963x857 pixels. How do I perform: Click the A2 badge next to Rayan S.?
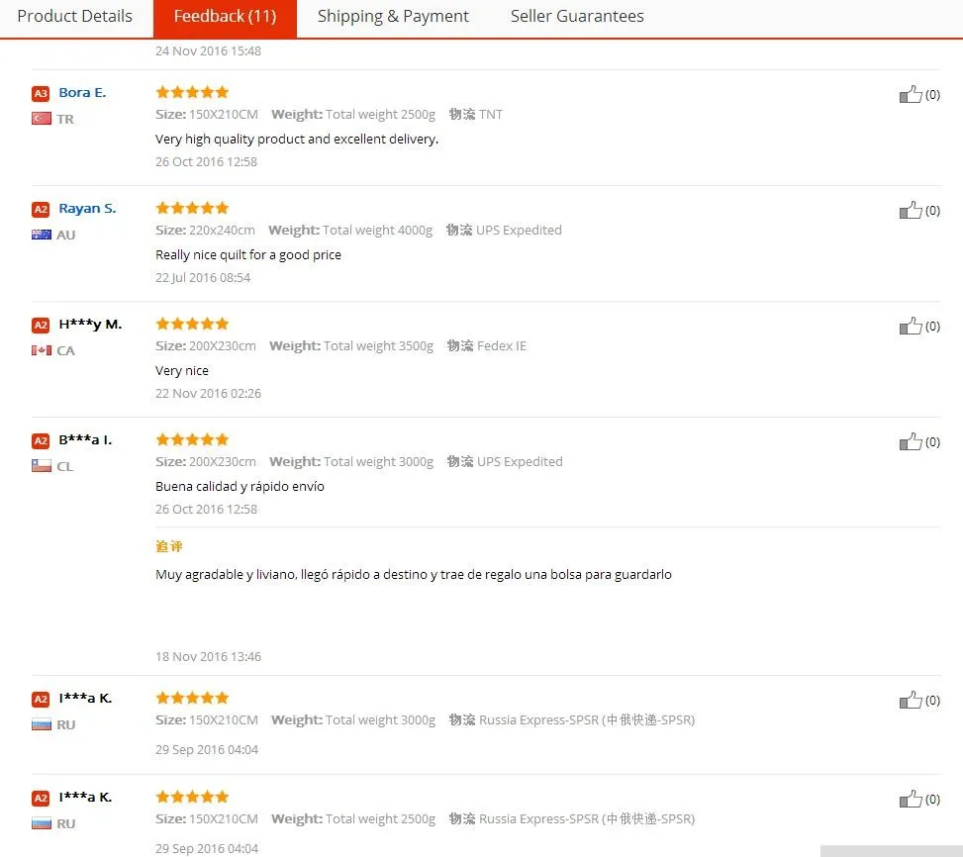click(x=41, y=210)
